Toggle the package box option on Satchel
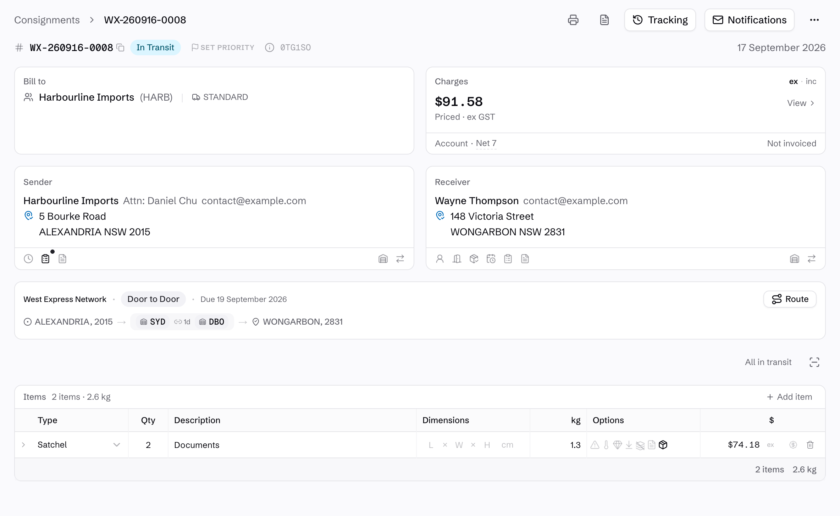 click(663, 445)
